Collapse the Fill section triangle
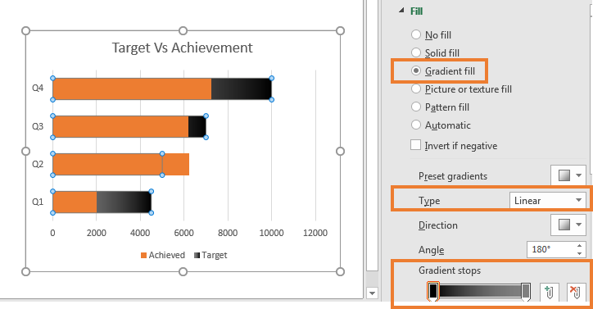 pyautogui.click(x=401, y=11)
